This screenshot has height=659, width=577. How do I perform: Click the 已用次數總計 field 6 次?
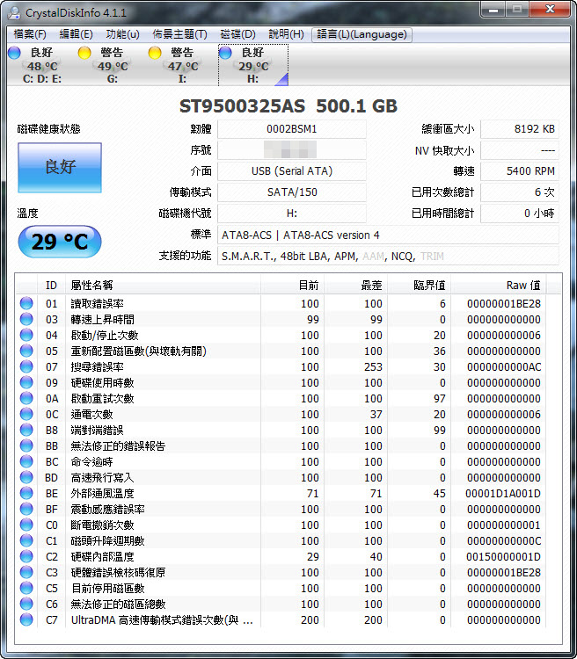(520, 192)
